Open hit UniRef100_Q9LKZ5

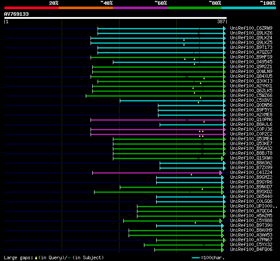coord(251,43)
